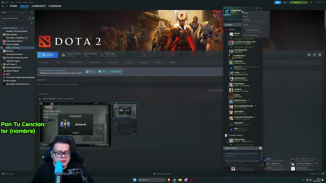Click library search field
The image size is (326, 183).
[16, 23]
